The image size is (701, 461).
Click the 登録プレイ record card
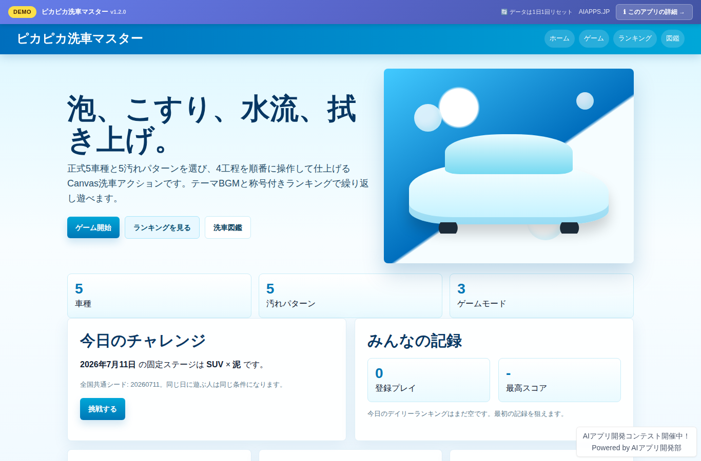point(429,380)
